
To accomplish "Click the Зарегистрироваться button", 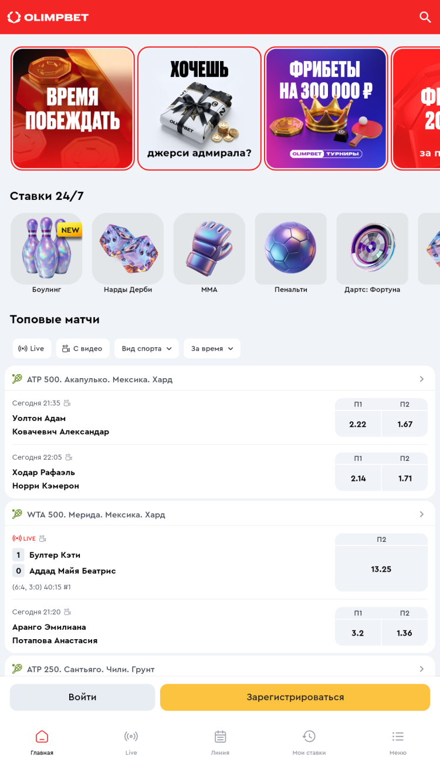I will (x=295, y=697).
